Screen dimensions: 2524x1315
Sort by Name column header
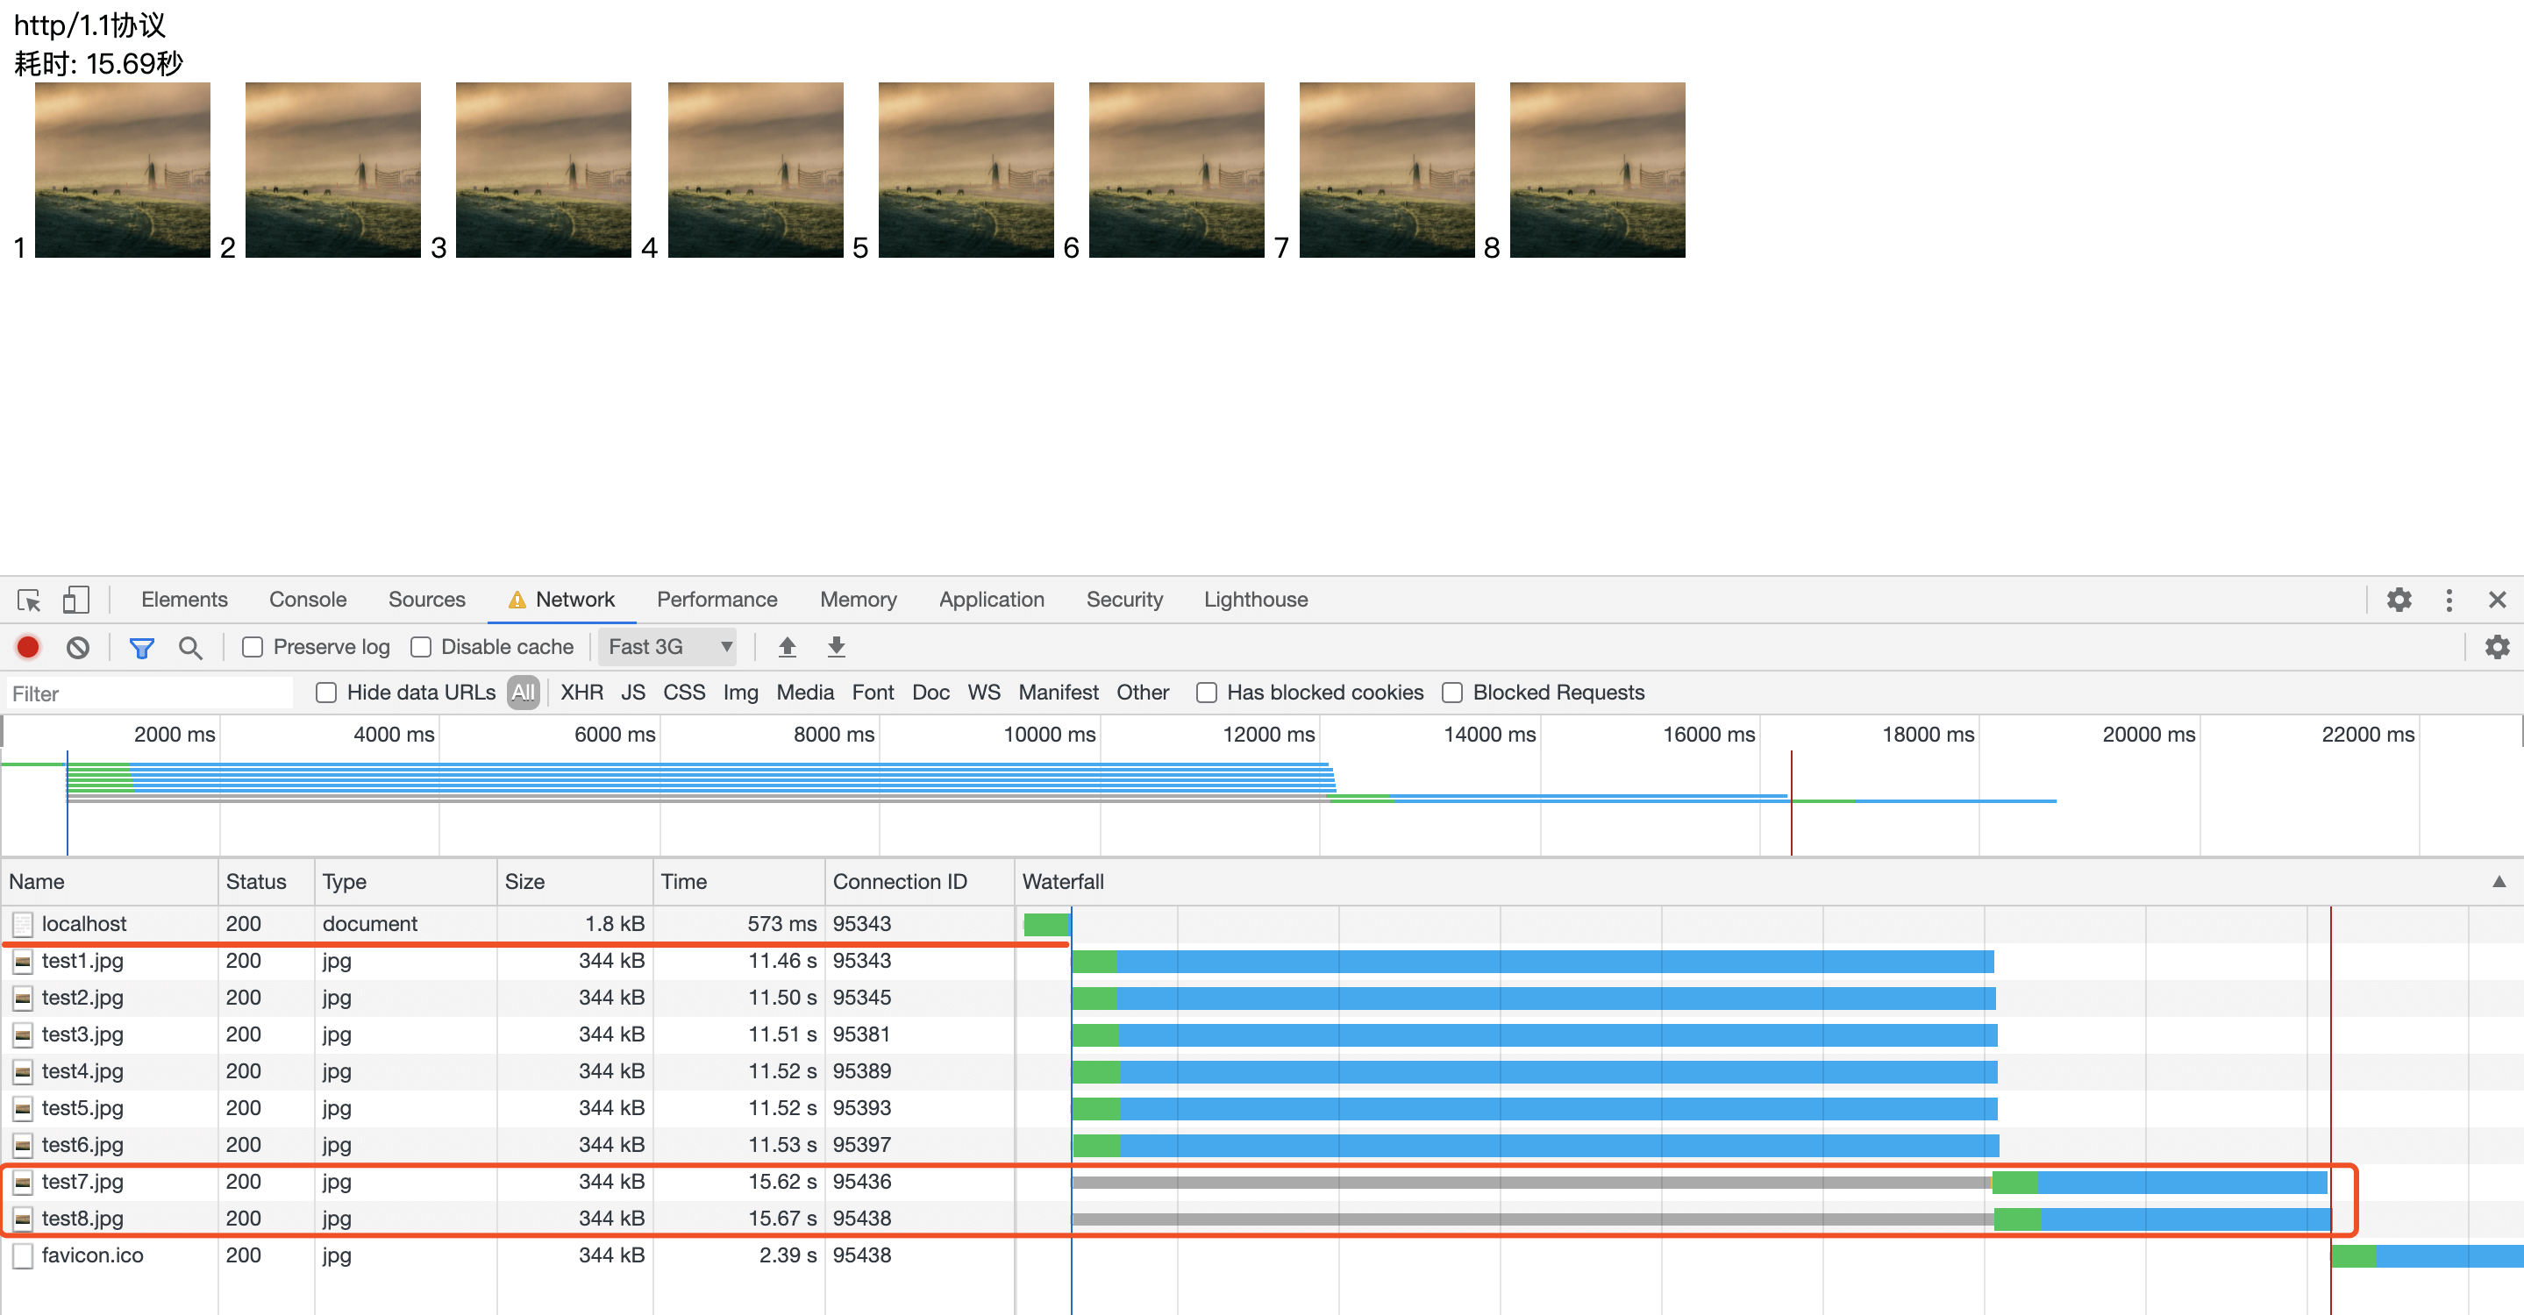coord(109,881)
